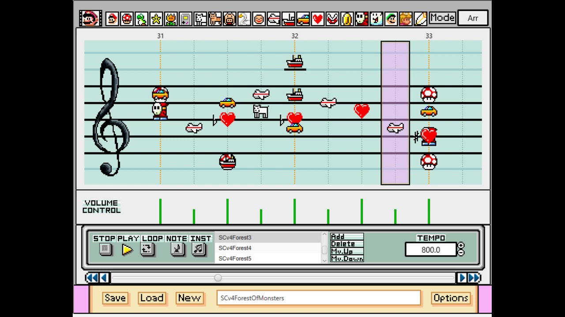This screenshot has width=565, height=317.
Task: Select the Princess Peach instrument
Action: tap(406, 18)
